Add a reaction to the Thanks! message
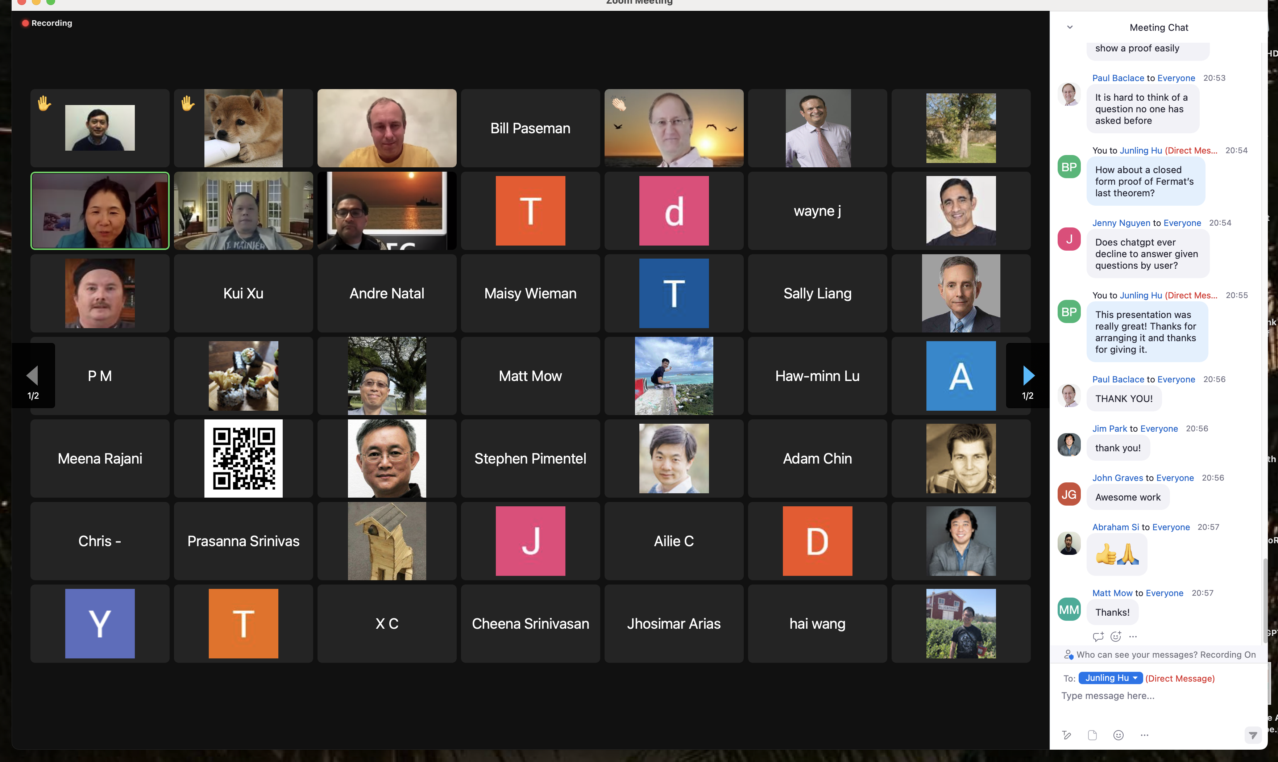This screenshot has width=1278, height=762. (1116, 636)
